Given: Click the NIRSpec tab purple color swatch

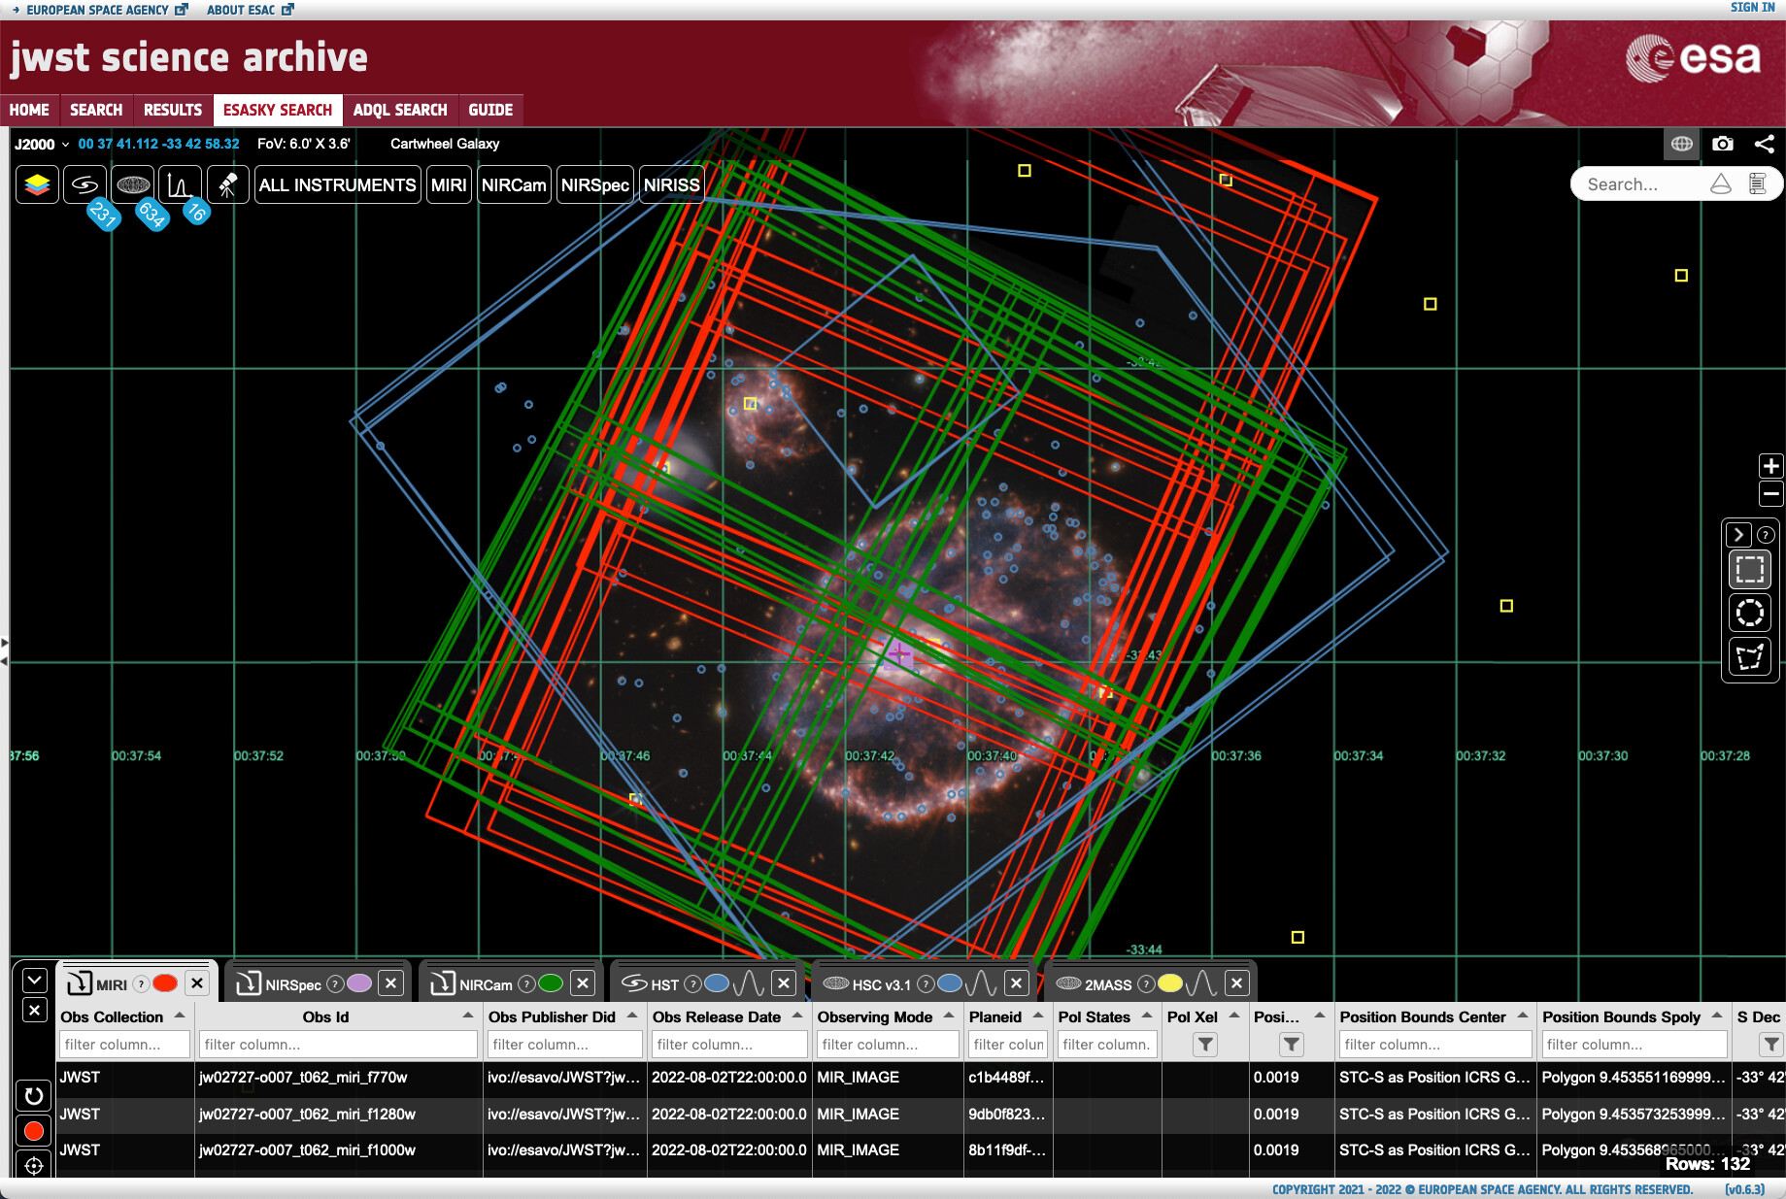Looking at the screenshot, I should [x=359, y=983].
